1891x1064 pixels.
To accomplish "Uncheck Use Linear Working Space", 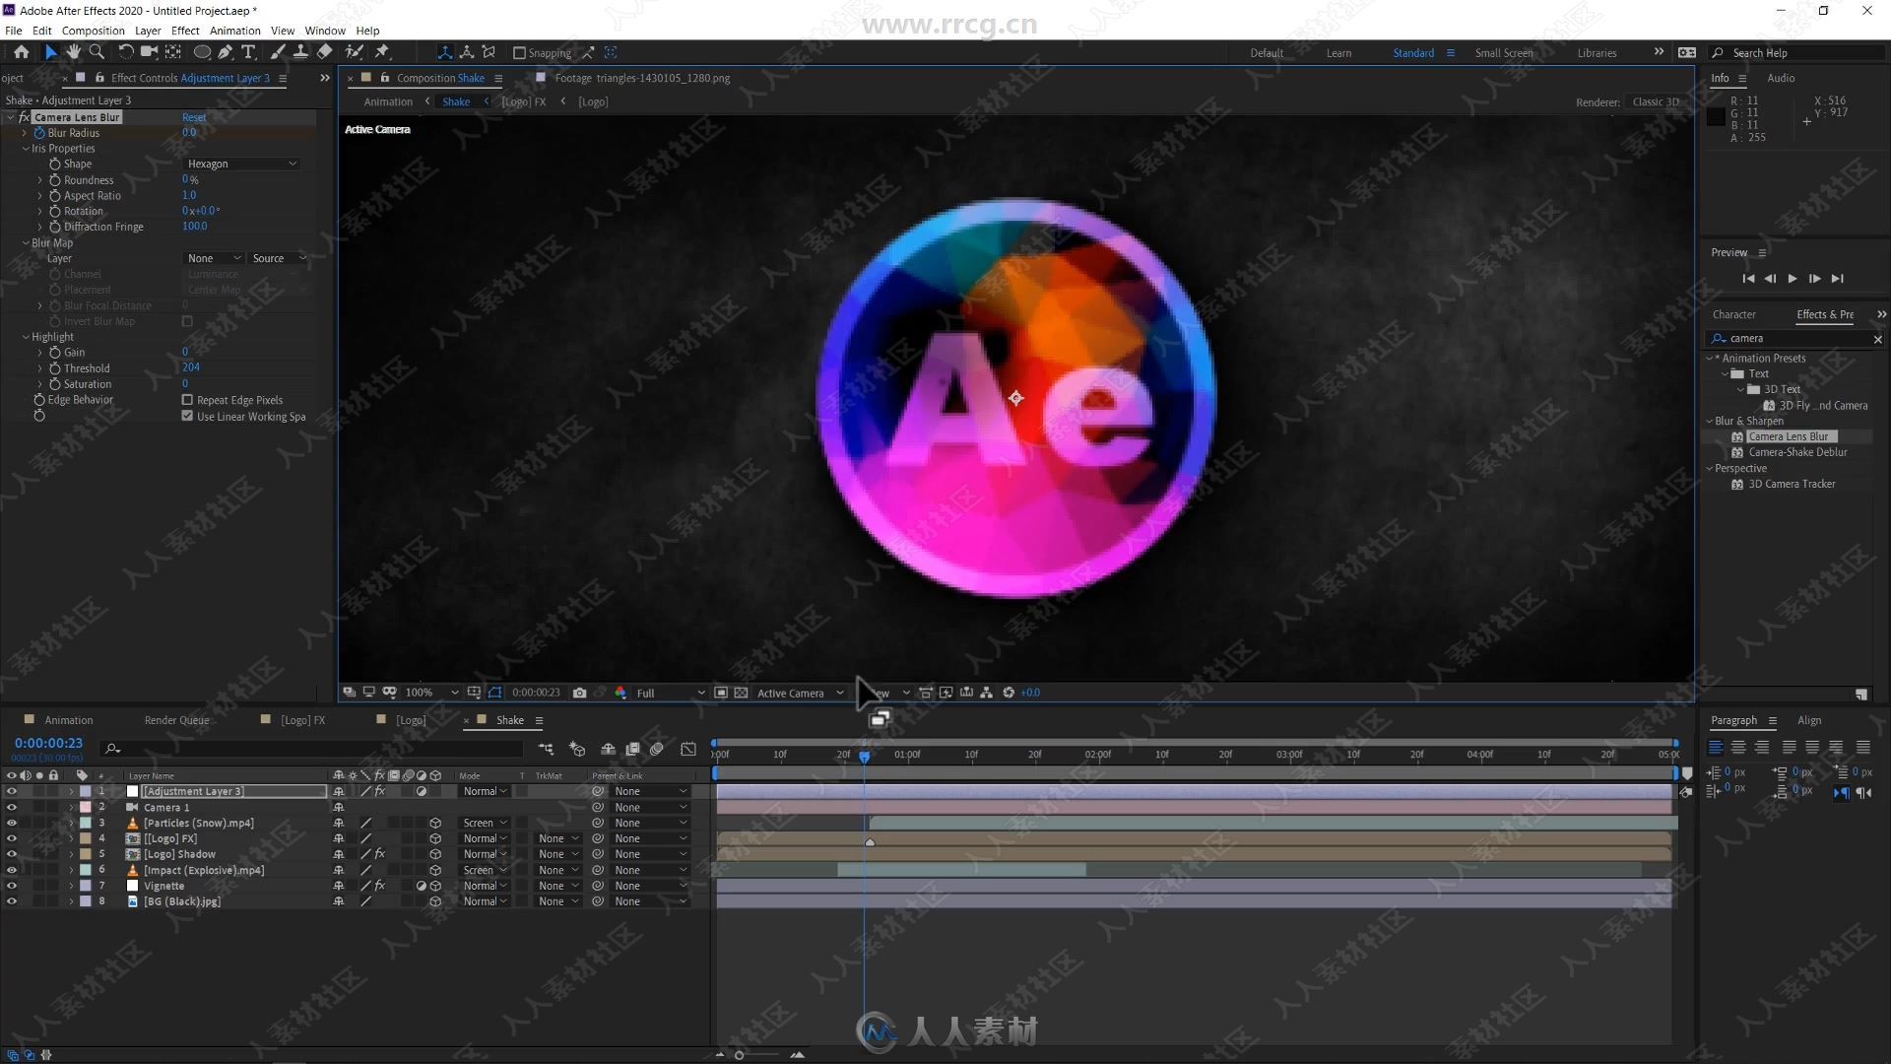I will [187, 416].
